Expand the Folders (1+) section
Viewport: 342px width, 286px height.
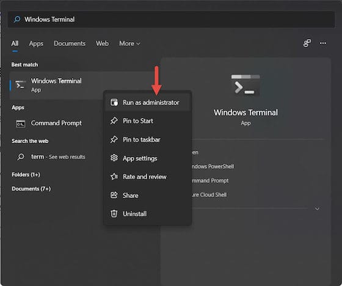point(26,175)
